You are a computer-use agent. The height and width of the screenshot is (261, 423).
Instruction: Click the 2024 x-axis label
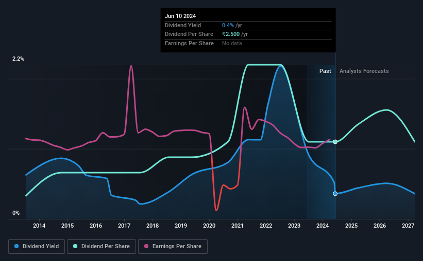tap(323, 226)
